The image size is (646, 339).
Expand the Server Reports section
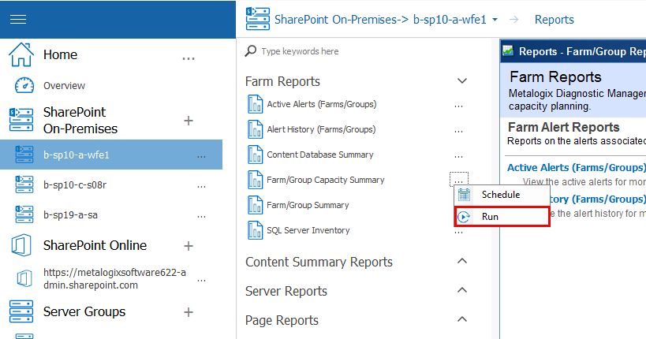462,291
